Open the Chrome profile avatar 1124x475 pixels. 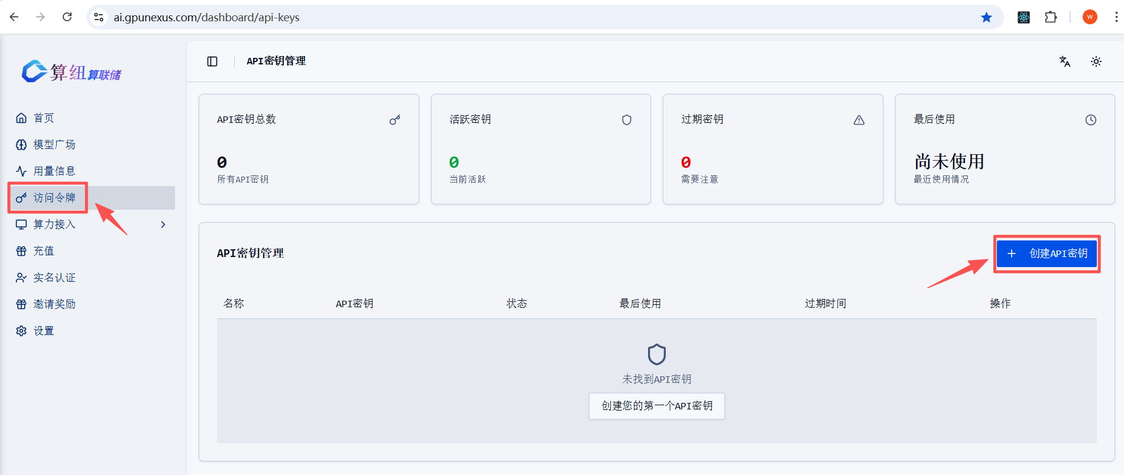(x=1089, y=17)
